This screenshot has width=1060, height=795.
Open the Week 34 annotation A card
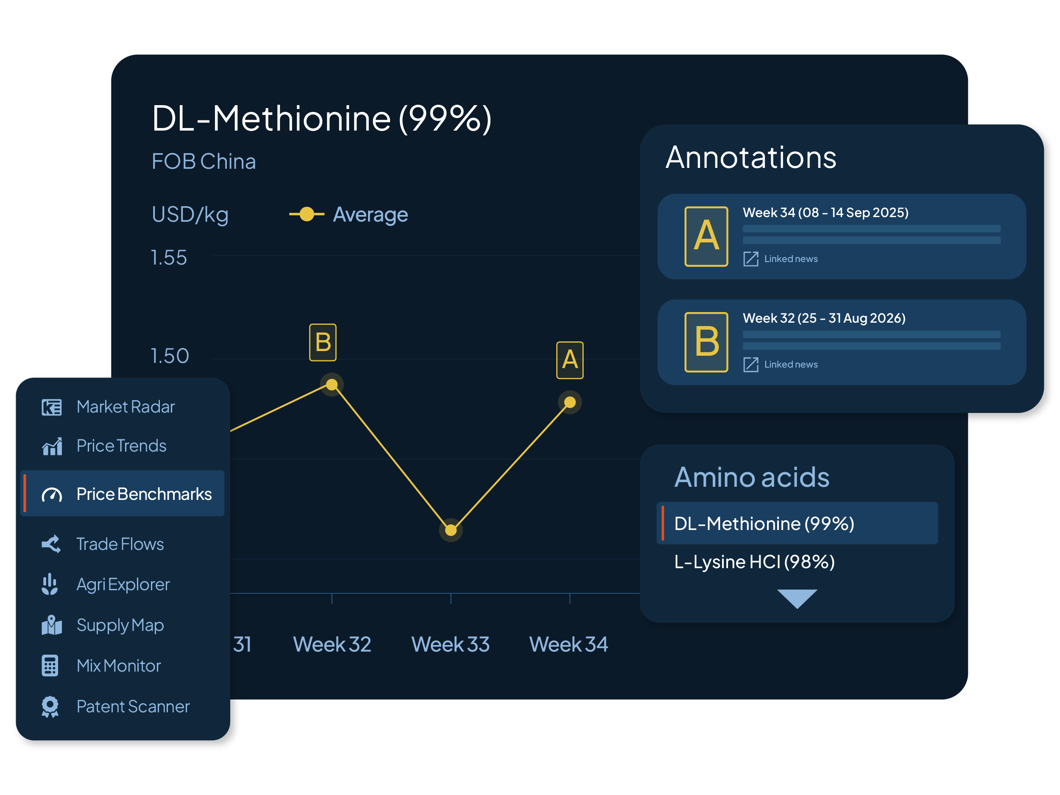[842, 236]
